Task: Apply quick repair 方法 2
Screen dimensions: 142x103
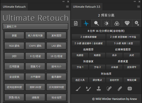Action: coord(97,67)
